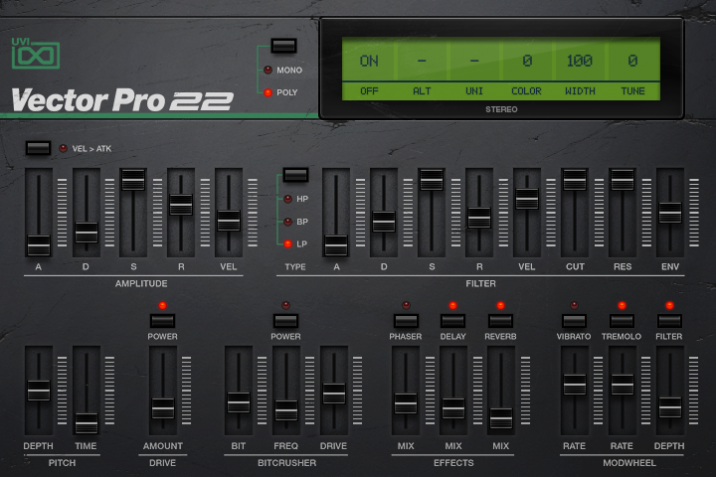This screenshot has height=477, width=716.
Task: Toggle the Drive POWER button
Action: (162, 321)
